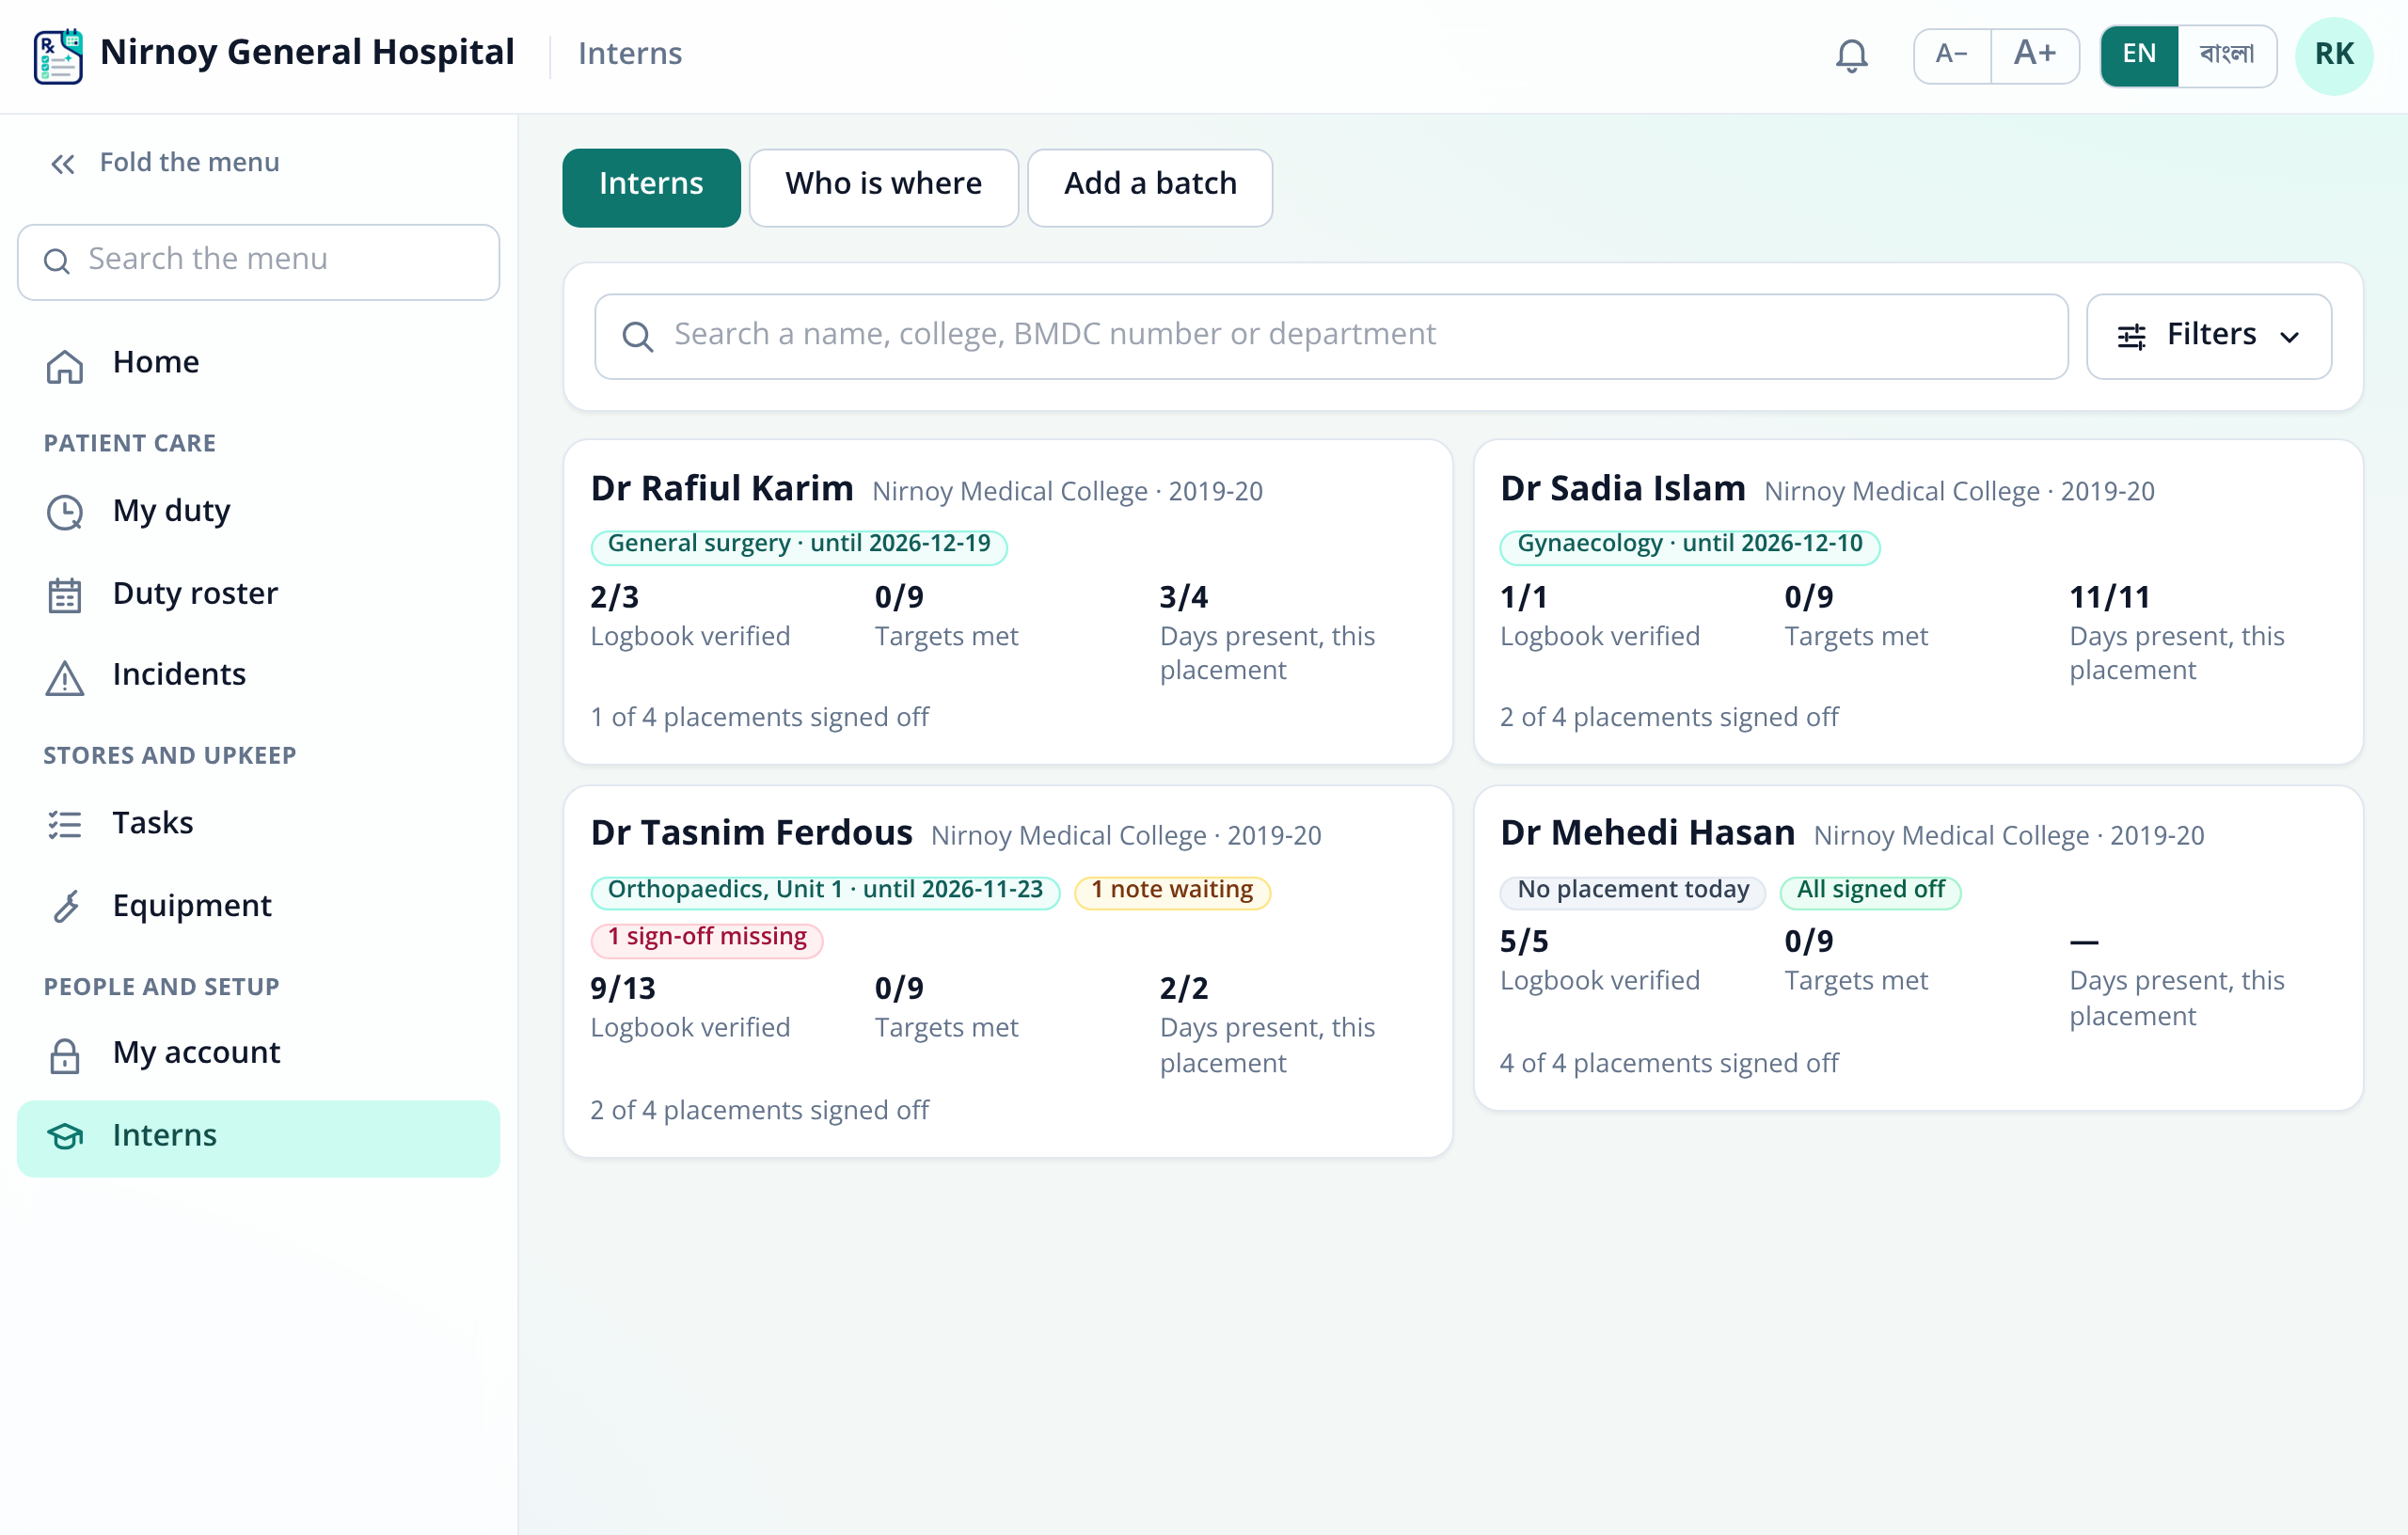This screenshot has width=2408, height=1535.
Task: Open Tasks in the sidebar
Action: tap(258, 823)
